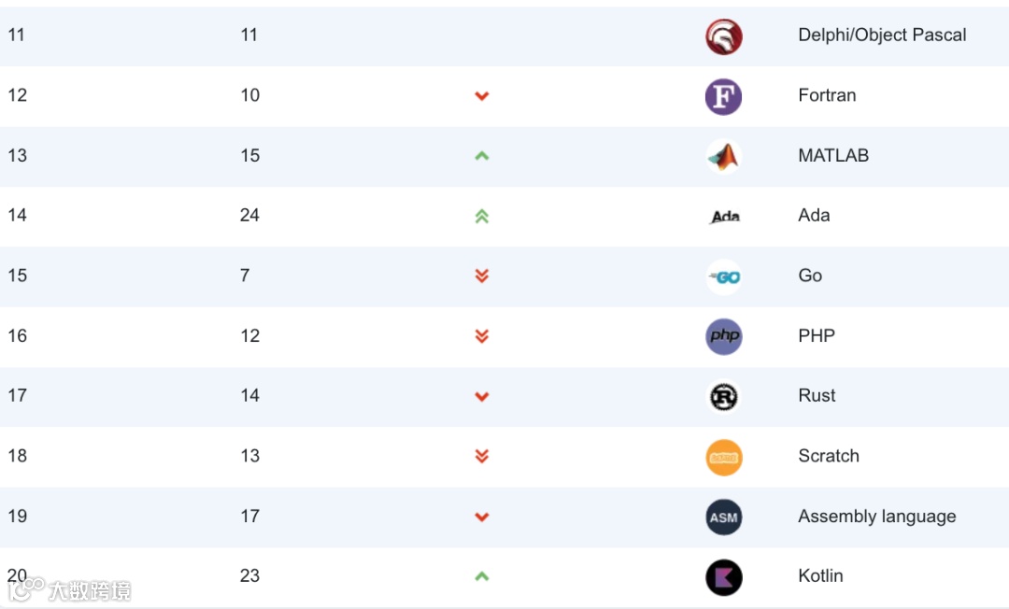Click the Ada text logo
This screenshot has width=1009, height=609.
[x=725, y=217]
